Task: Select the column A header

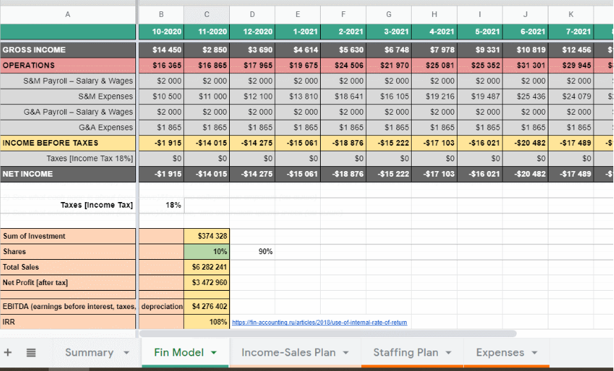Action: (68, 14)
